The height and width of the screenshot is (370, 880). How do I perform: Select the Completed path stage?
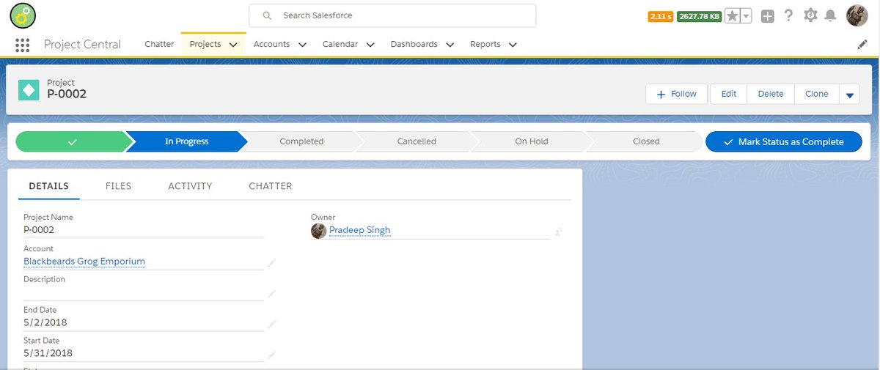tap(301, 141)
